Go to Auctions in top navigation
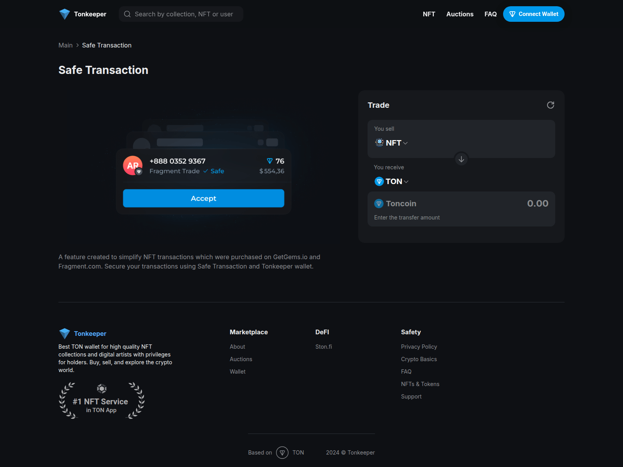 [459, 14]
